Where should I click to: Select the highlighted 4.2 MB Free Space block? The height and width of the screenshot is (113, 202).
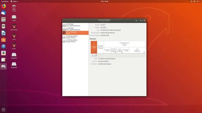point(94,47)
